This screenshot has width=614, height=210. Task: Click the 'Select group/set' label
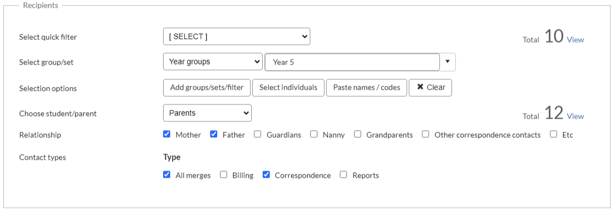(x=46, y=62)
